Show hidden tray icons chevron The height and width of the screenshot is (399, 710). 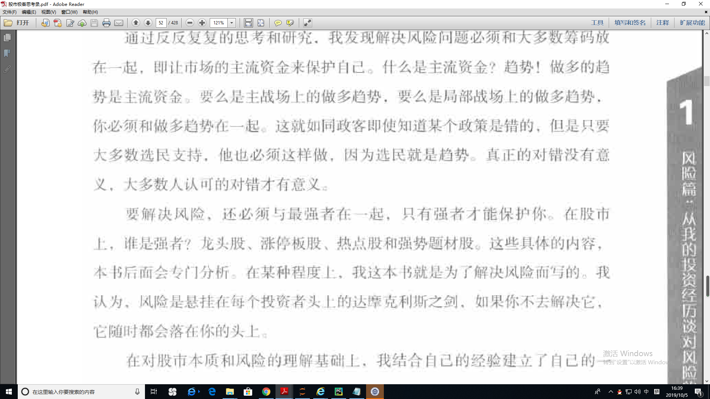click(611, 392)
